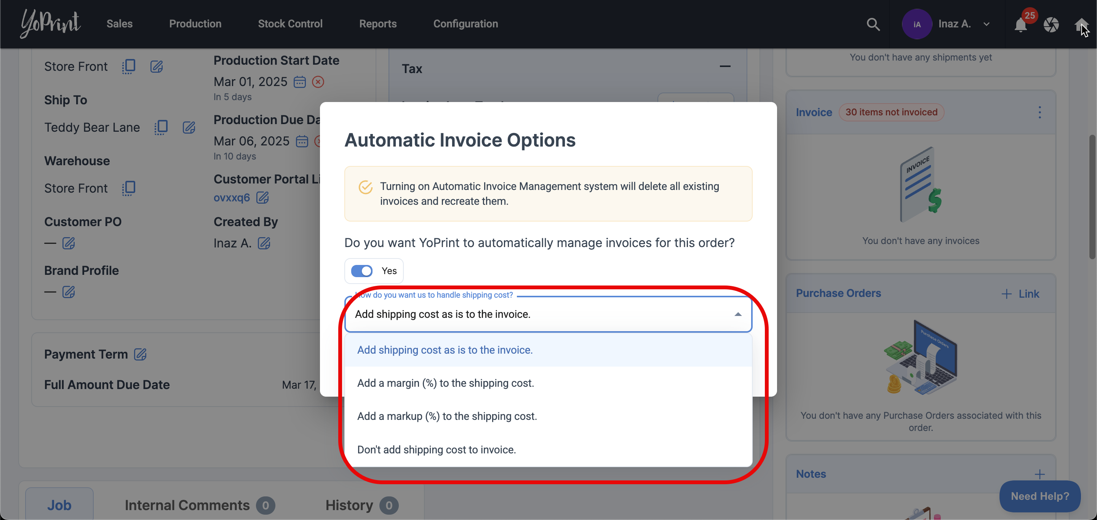Viewport: 1097px width, 520px height.
Task: Edit the Created By Inaz A. field
Action: click(264, 243)
